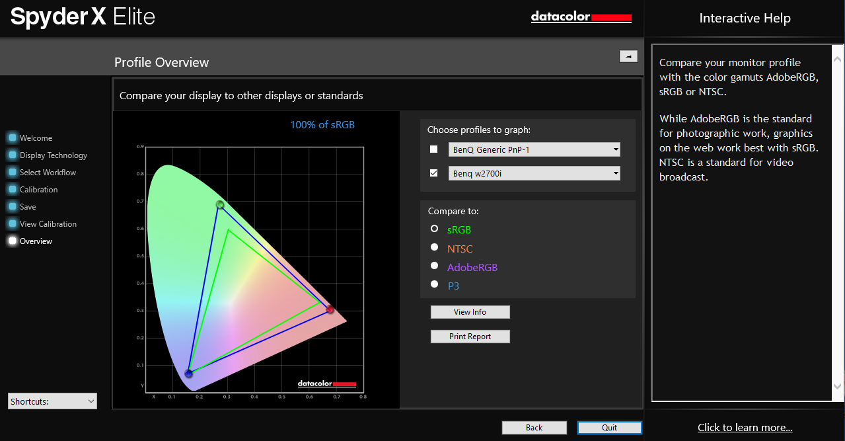Choose AdobeRGB as comparison gamut
Viewport: 845px width, 441px height.
[x=434, y=266]
